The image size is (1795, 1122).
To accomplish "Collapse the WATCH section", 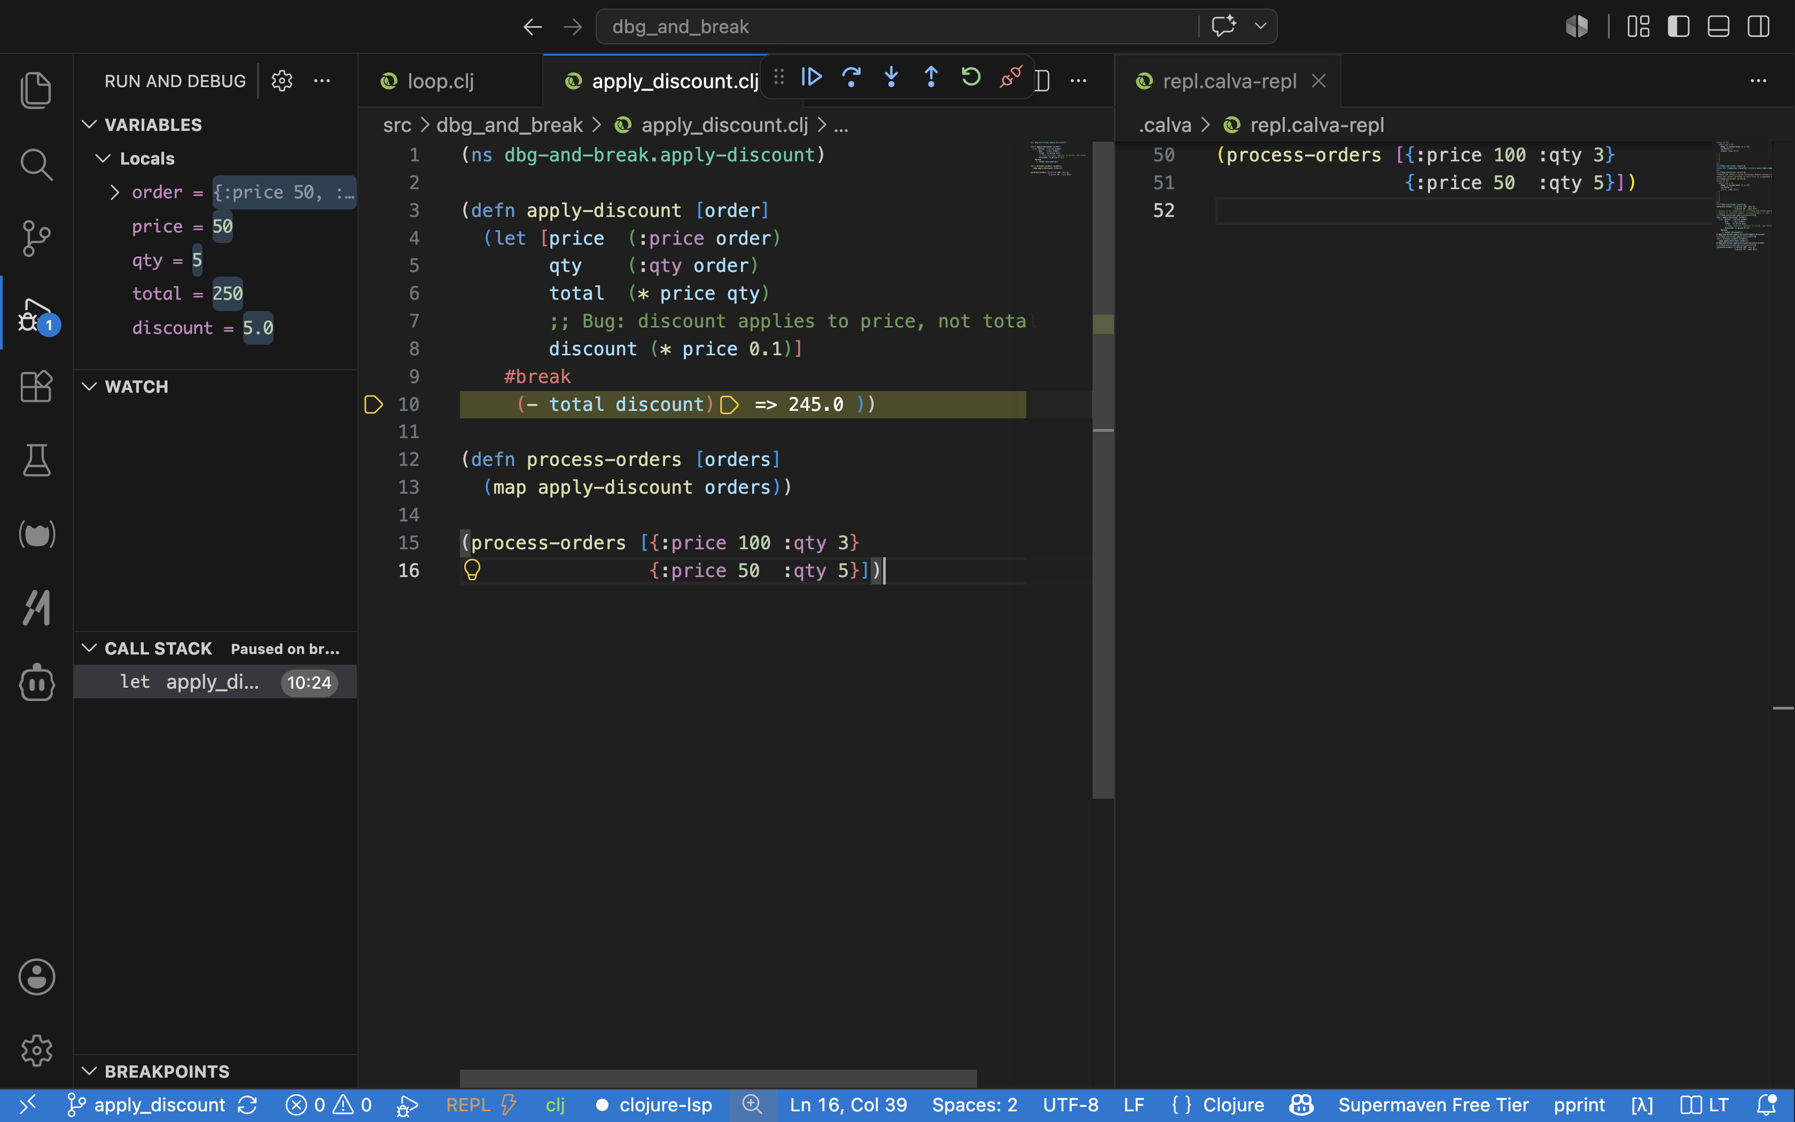I will [x=90, y=387].
